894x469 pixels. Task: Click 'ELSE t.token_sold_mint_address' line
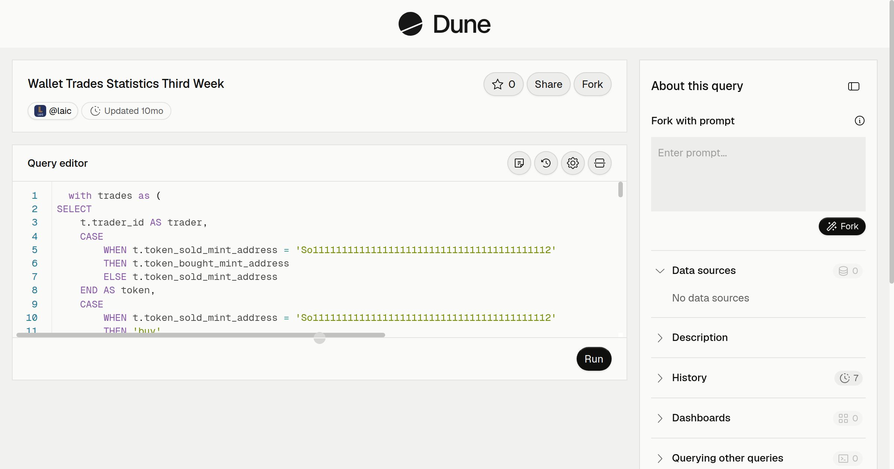tap(190, 277)
